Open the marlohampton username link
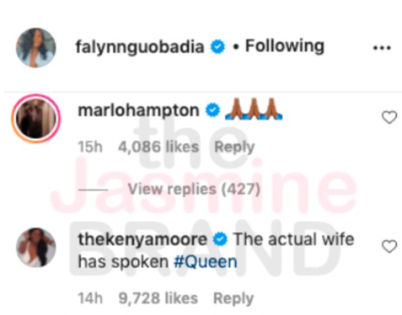This screenshot has width=402, height=315. [x=139, y=111]
